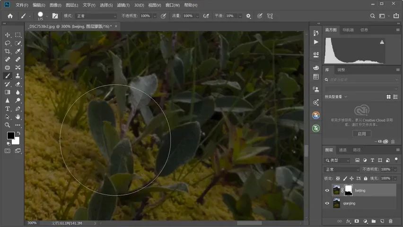Select the Move tool
Viewport: 403px width, 227px height.
(8, 35)
